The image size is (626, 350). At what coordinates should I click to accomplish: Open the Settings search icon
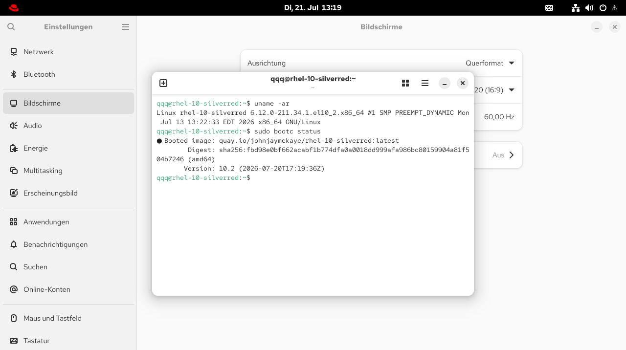tap(11, 27)
